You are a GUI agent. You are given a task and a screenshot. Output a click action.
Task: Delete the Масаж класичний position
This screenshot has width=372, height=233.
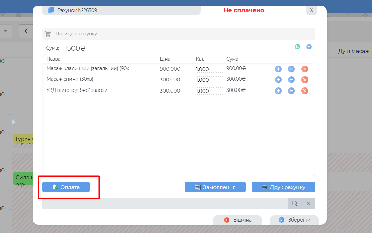coord(304,69)
